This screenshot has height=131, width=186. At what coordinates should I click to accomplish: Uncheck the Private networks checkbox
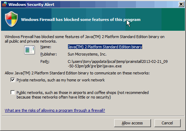[13, 80]
